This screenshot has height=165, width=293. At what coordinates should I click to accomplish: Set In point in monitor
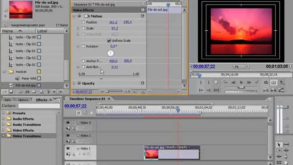click(201, 82)
